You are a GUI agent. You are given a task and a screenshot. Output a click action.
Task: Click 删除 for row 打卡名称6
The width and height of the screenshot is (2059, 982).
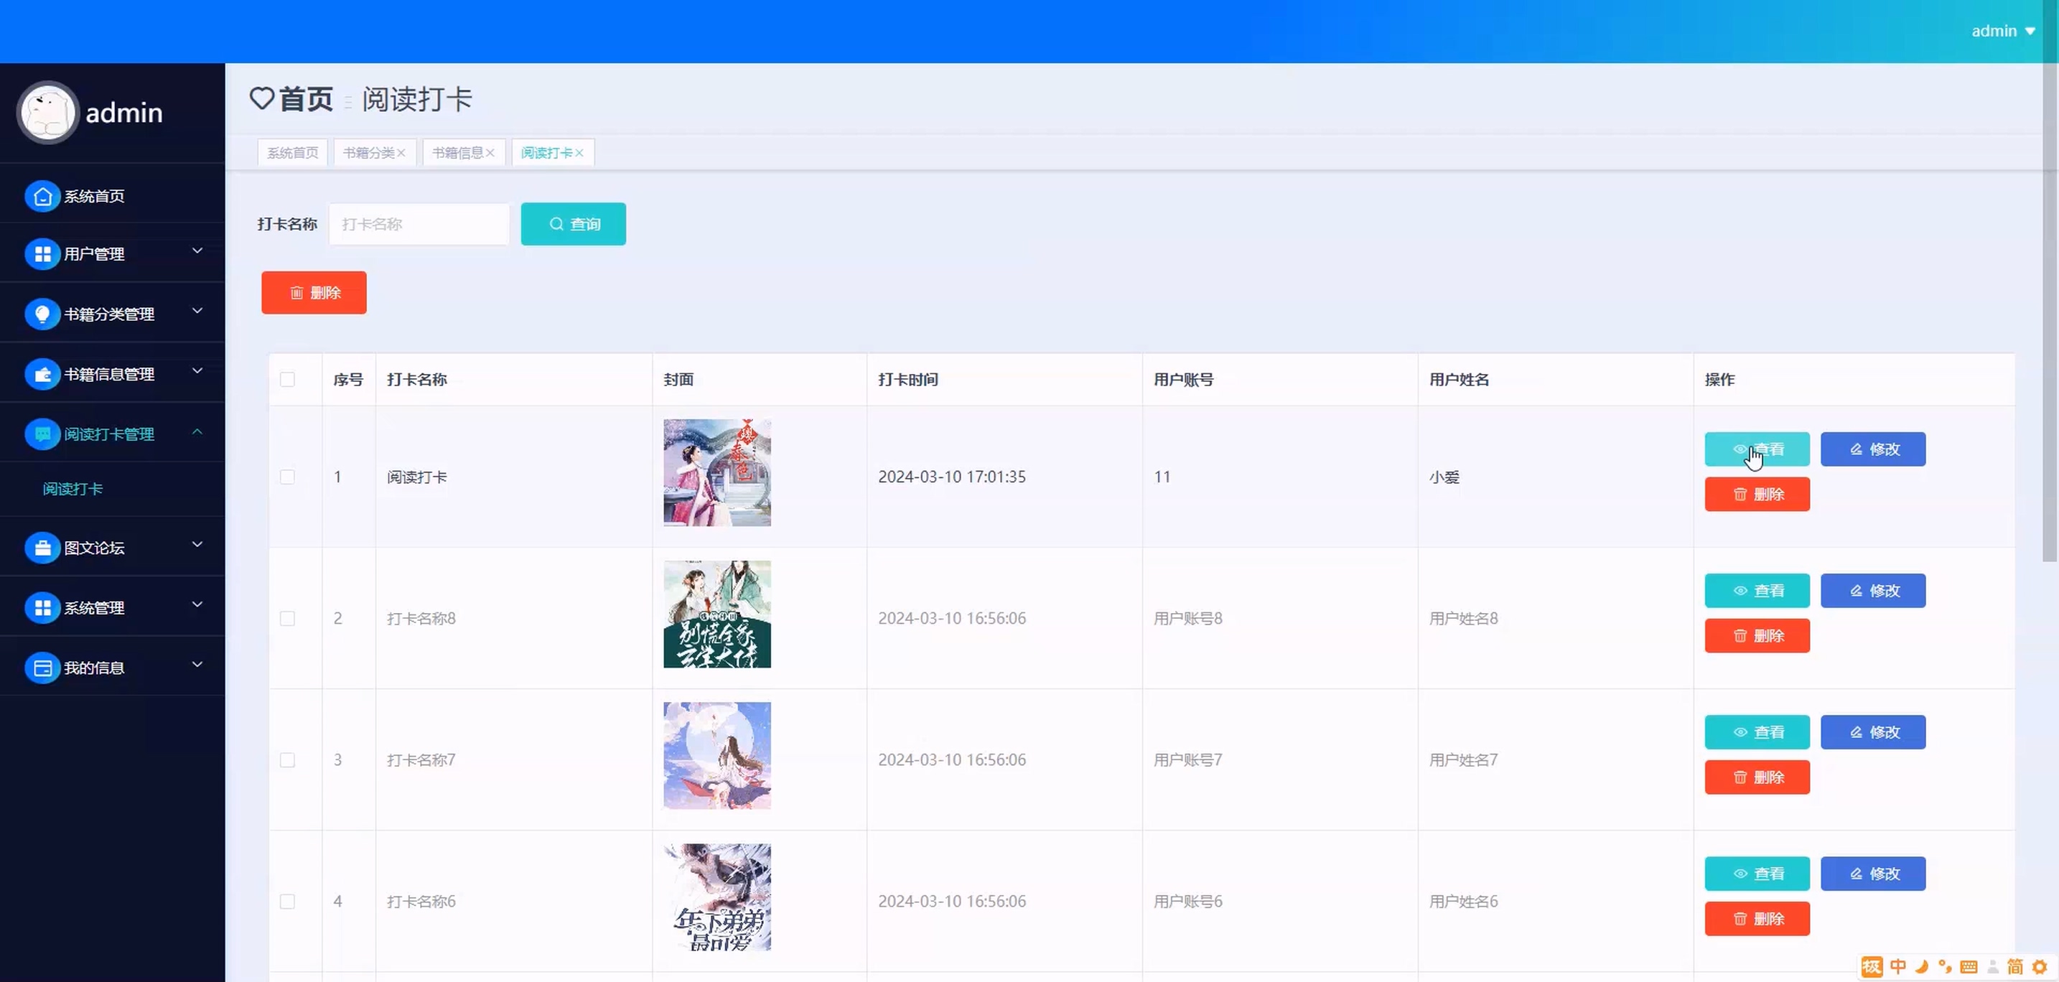pyautogui.click(x=1757, y=919)
